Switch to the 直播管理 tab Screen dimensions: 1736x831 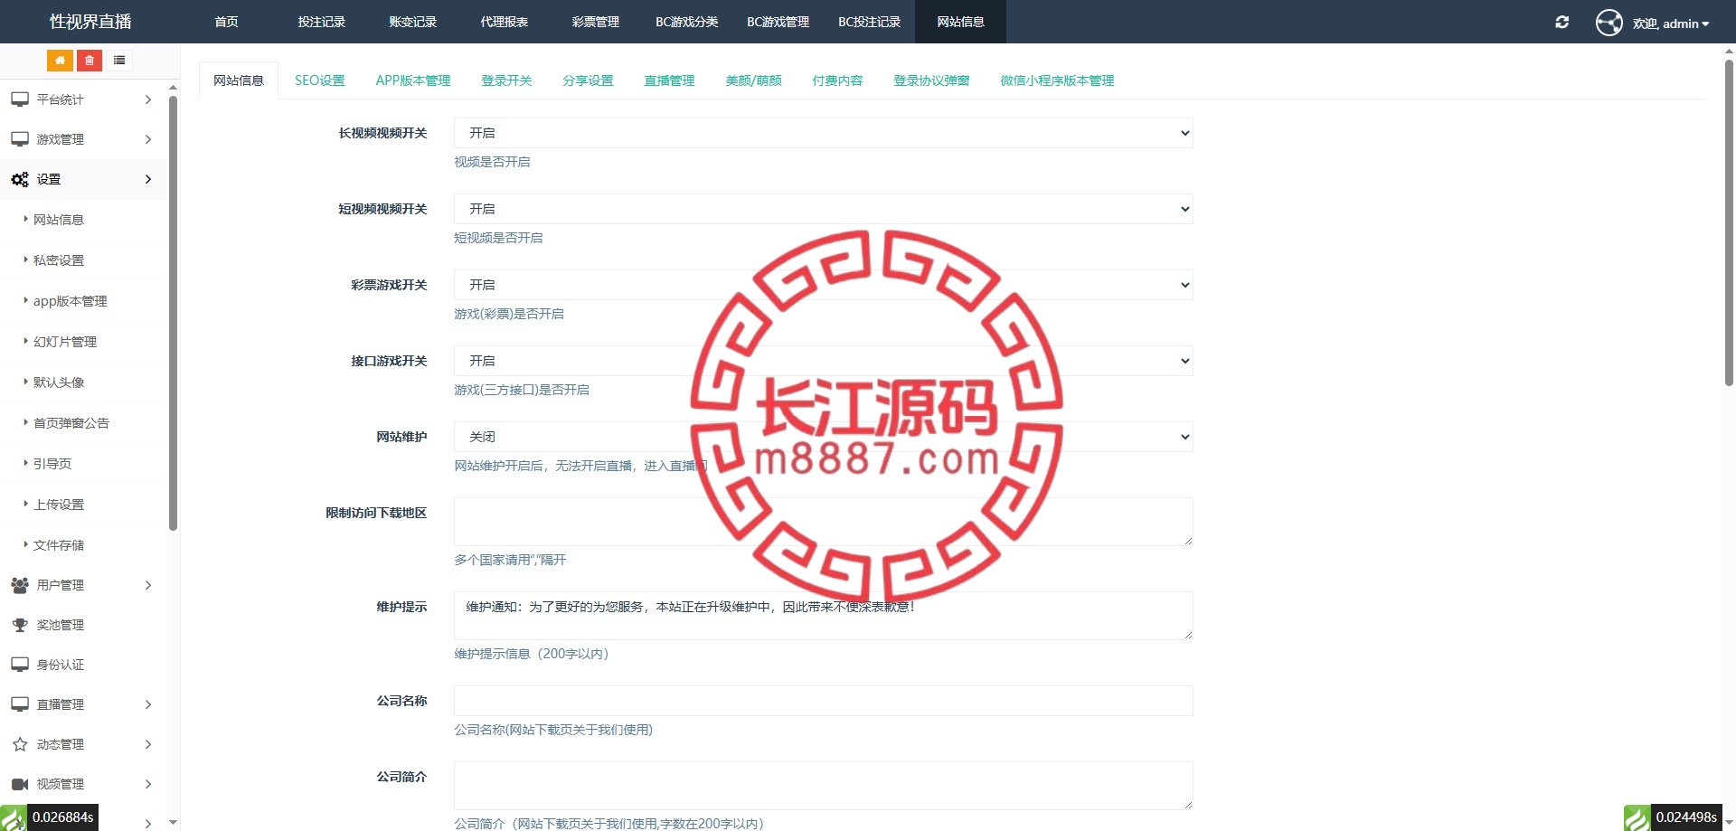click(x=669, y=80)
